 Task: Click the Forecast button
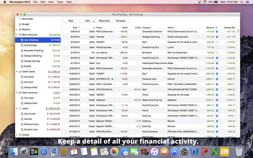[x=121, y=21]
